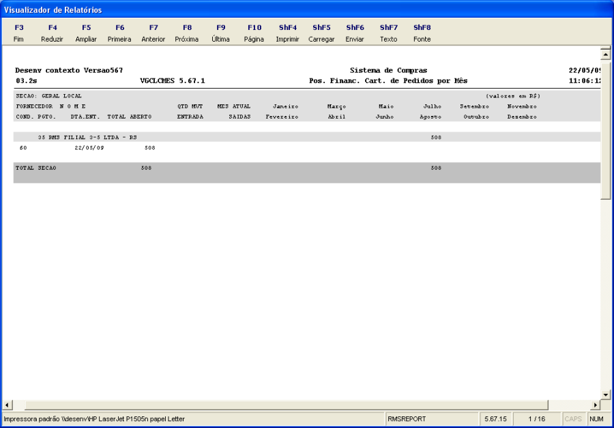614x428 pixels.
Task: Click the default printer status bar text
Action: (x=94, y=419)
